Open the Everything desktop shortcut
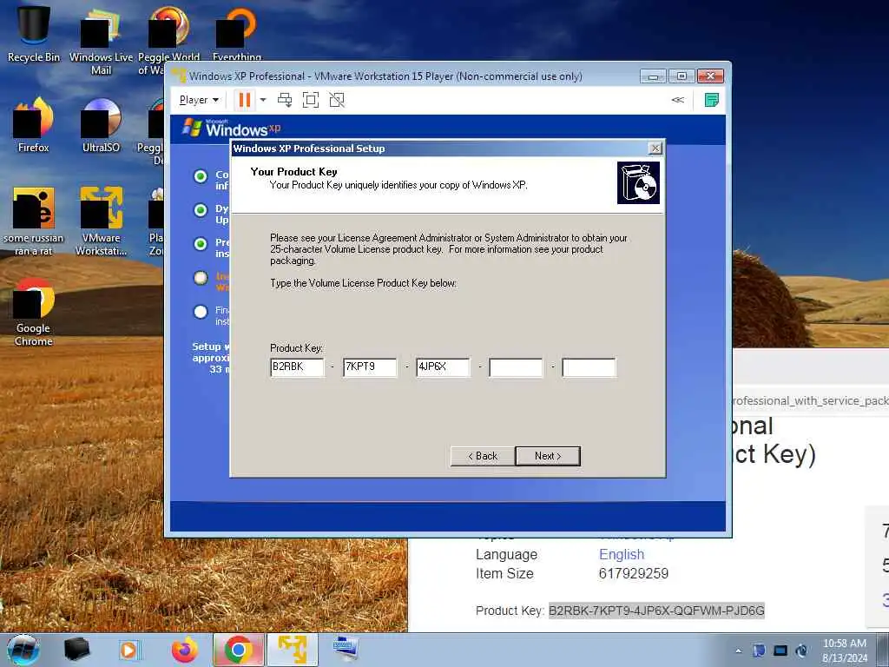Image resolution: width=889 pixels, height=667 pixels. pyautogui.click(x=237, y=32)
